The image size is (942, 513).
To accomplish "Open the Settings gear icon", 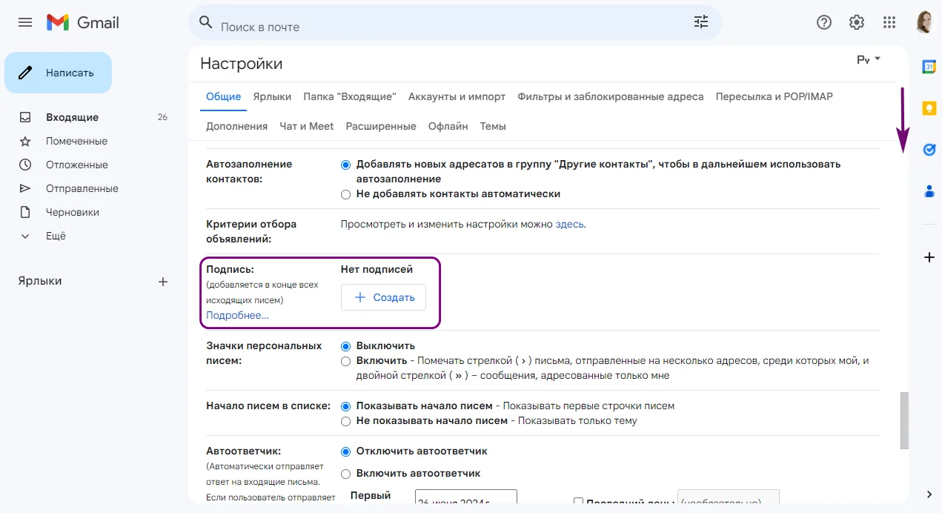I will 857,22.
